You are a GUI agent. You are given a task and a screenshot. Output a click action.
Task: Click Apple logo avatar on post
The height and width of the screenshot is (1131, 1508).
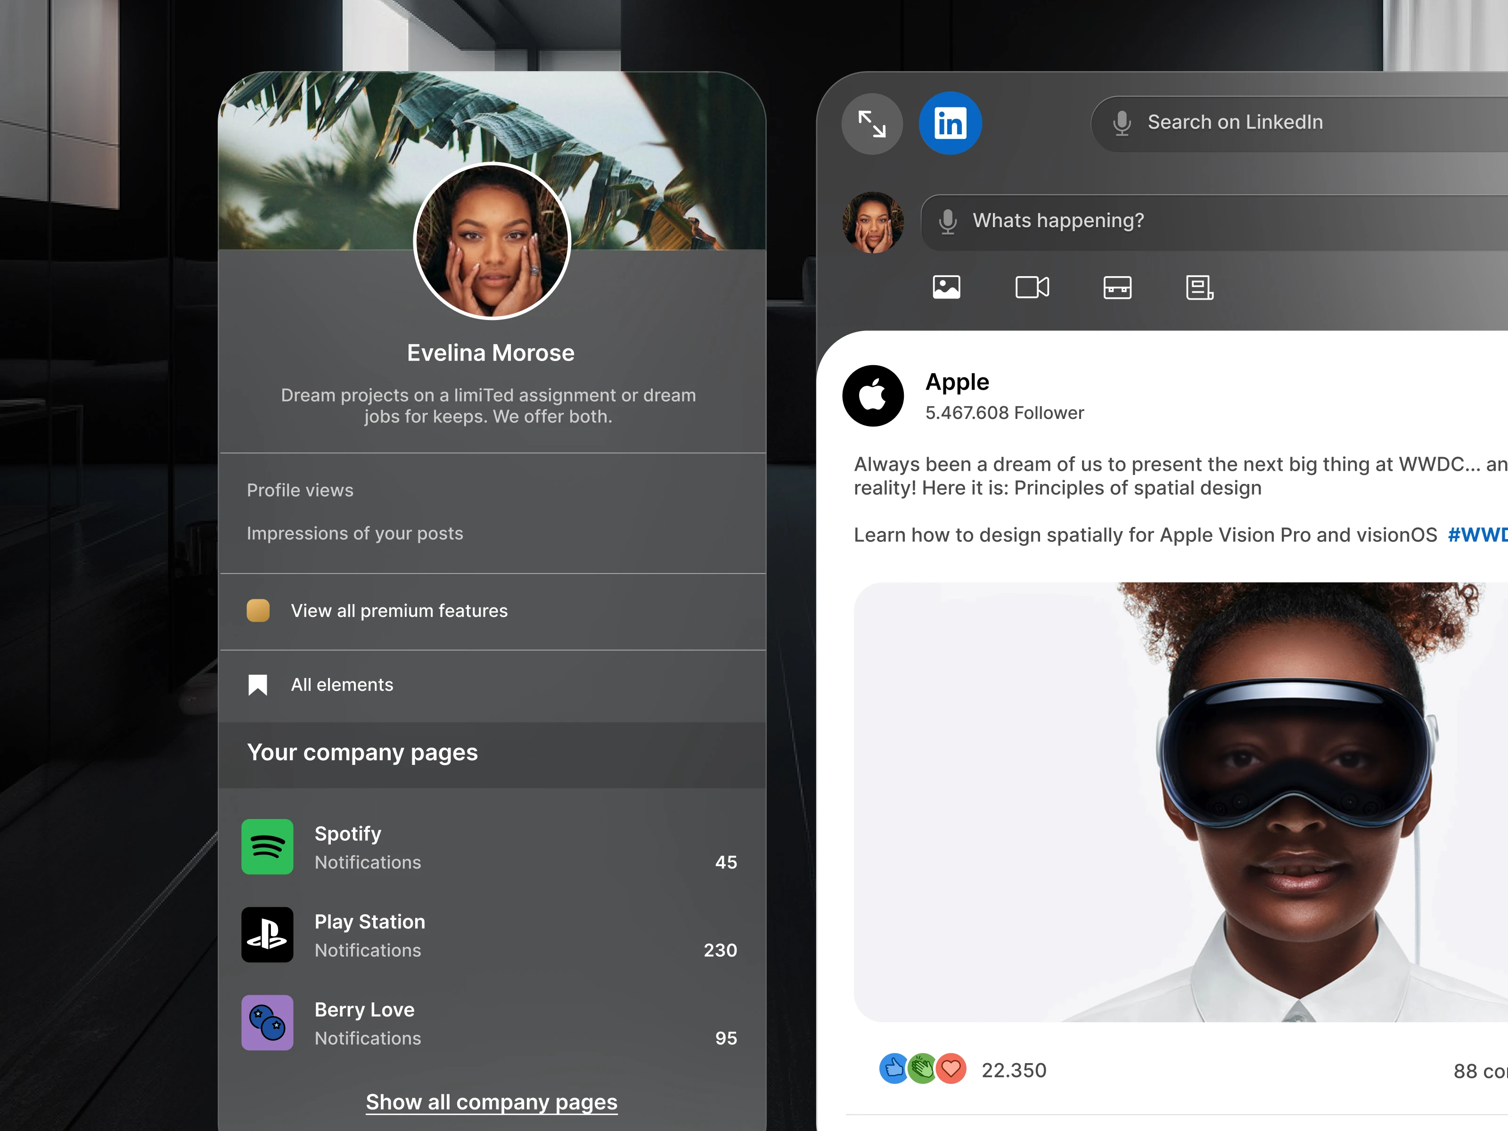(x=873, y=396)
